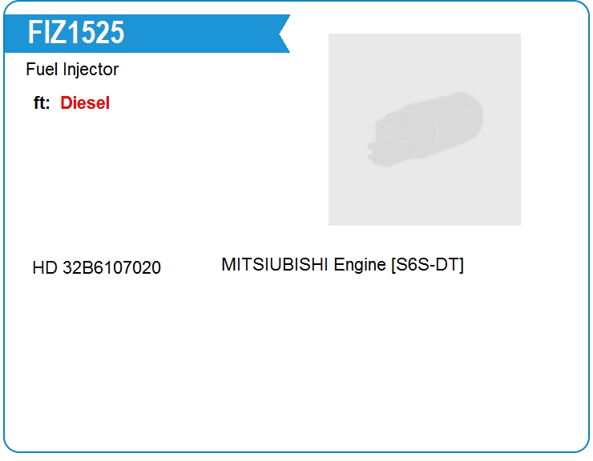Click the pointed notch end of blue banner
This screenshot has width=593, height=461.
[x=282, y=34]
